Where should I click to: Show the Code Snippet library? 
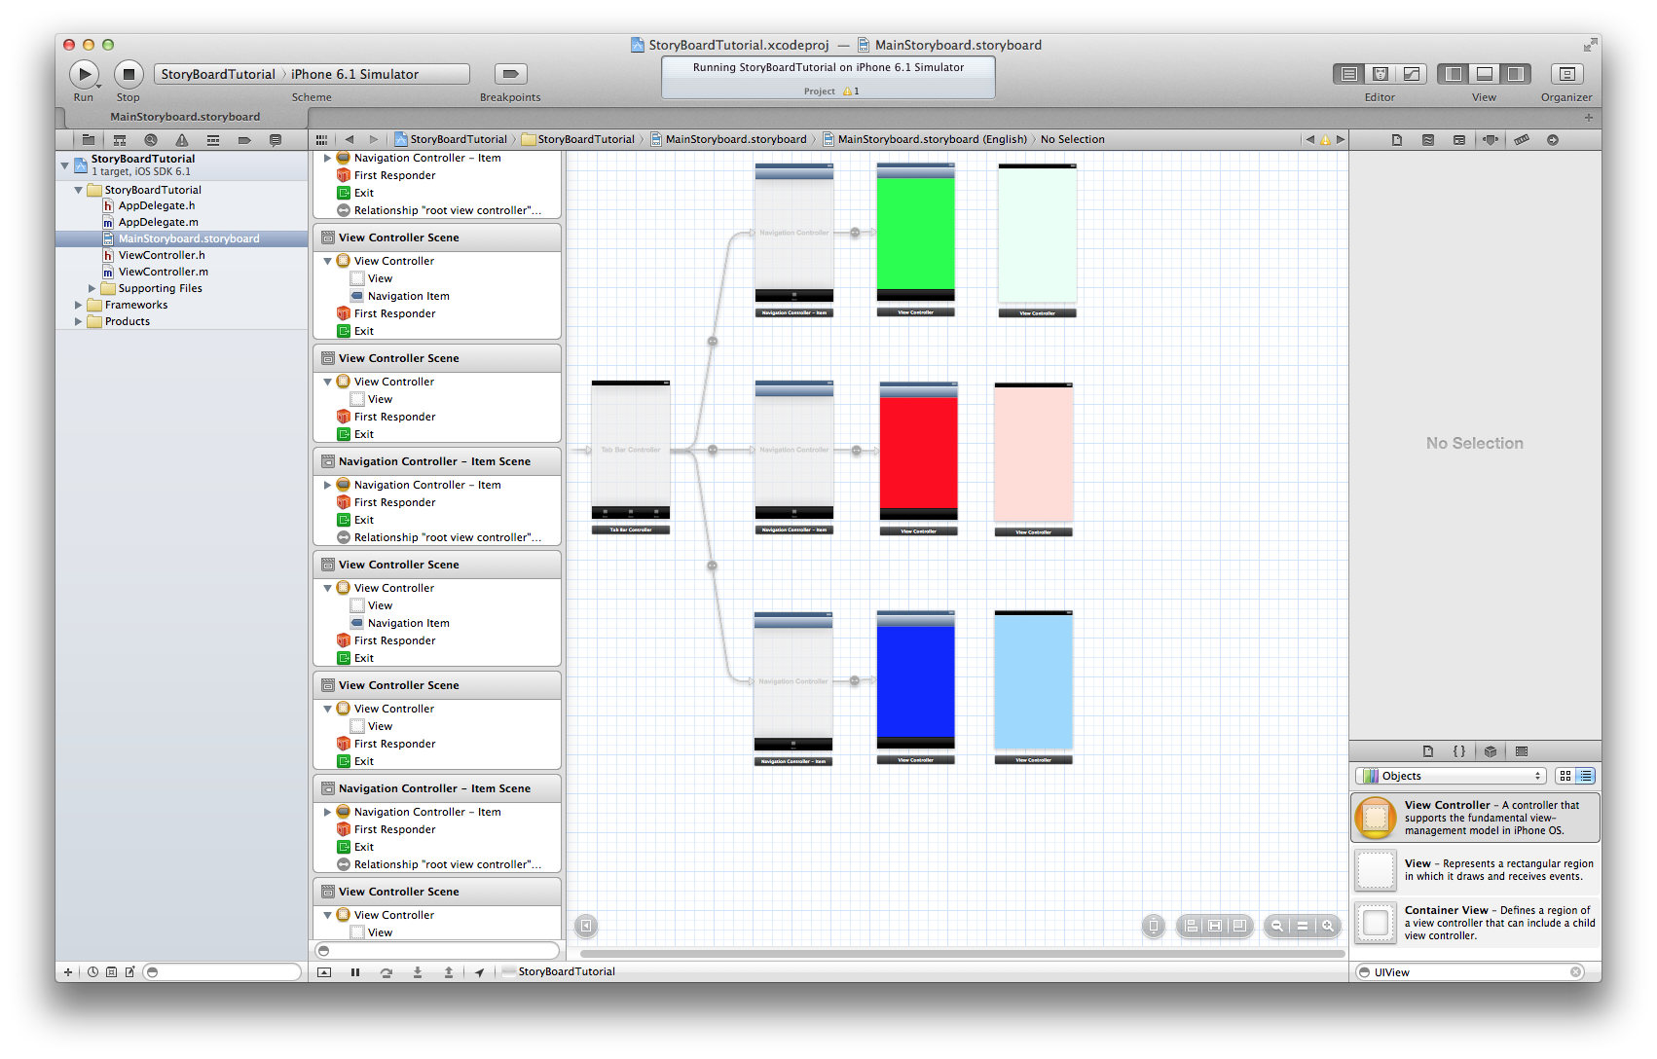[x=1458, y=751]
